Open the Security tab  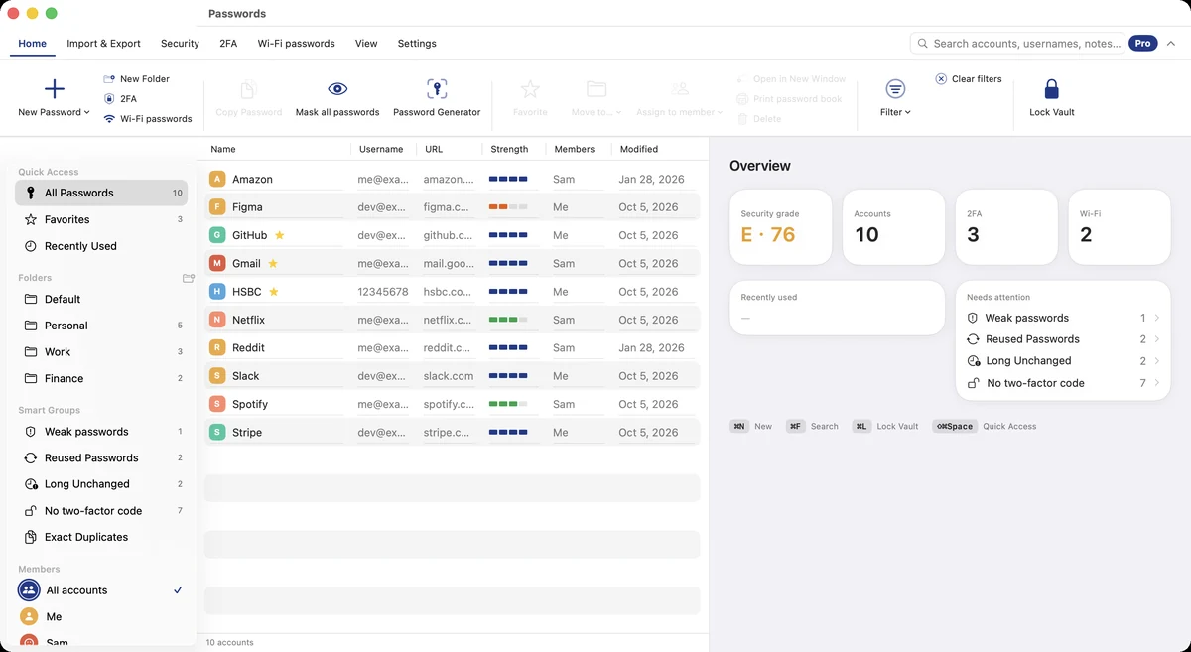tap(180, 44)
